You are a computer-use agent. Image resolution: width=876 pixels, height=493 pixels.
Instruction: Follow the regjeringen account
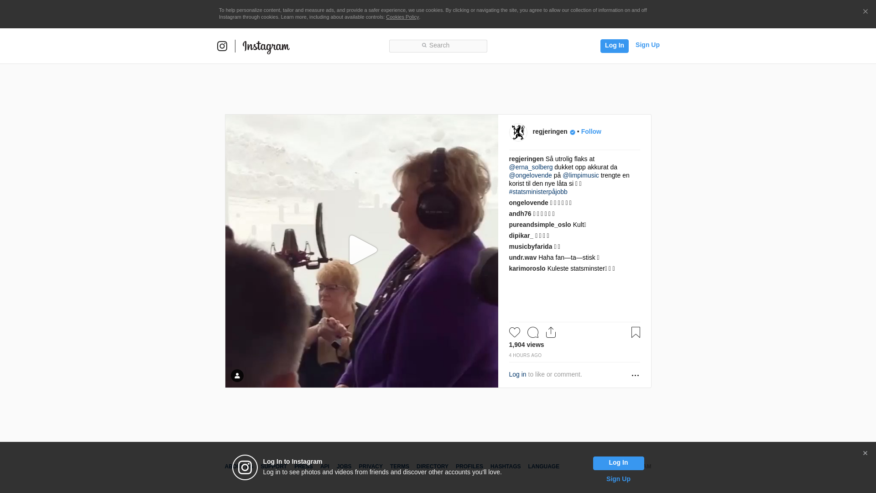591,131
